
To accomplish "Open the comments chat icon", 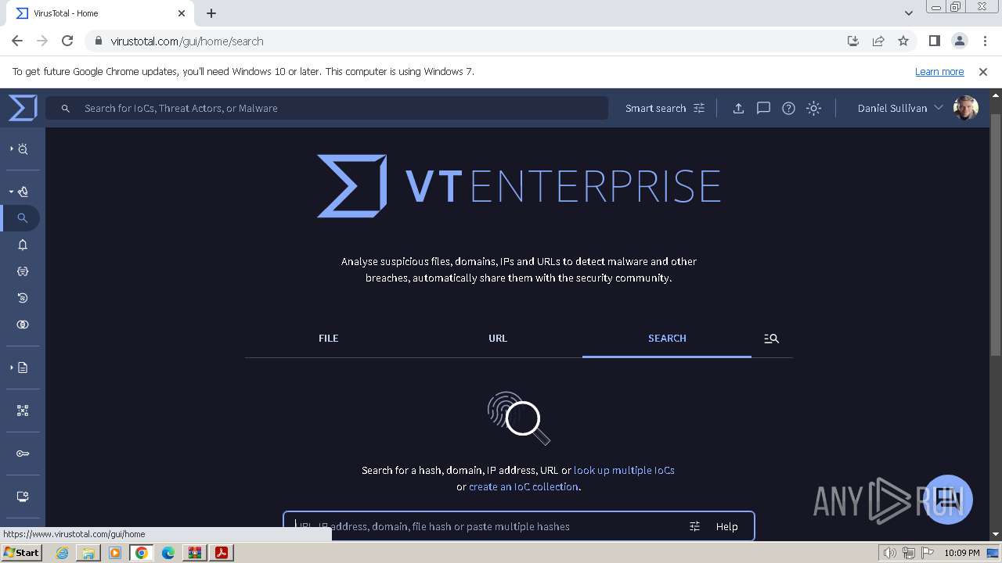I will tap(763, 108).
